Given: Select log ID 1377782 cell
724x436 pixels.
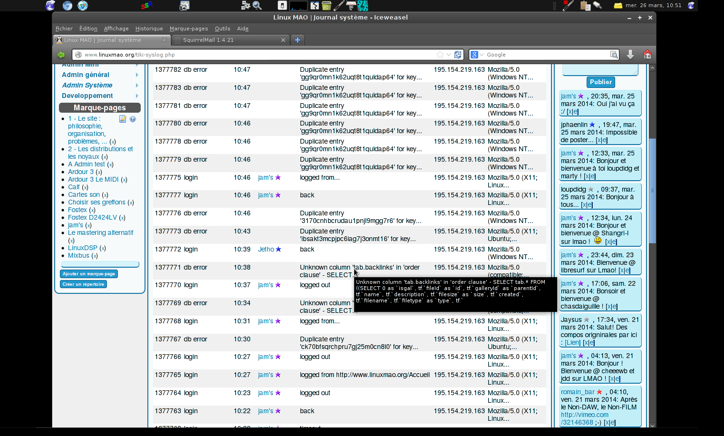Looking at the screenshot, I should click(168, 69).
